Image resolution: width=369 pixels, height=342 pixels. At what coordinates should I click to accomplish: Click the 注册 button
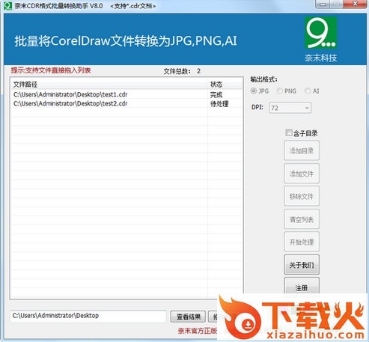[302, 287]
